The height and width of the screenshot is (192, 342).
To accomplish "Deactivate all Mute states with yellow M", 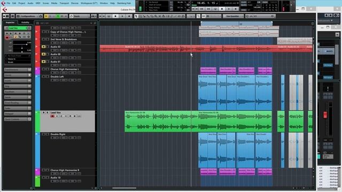I will tap(46, 16).
